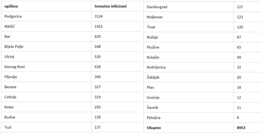Click the Rožaje municipality cell
Viewport: 261px width, 140px height.
(x=189, y=37)
